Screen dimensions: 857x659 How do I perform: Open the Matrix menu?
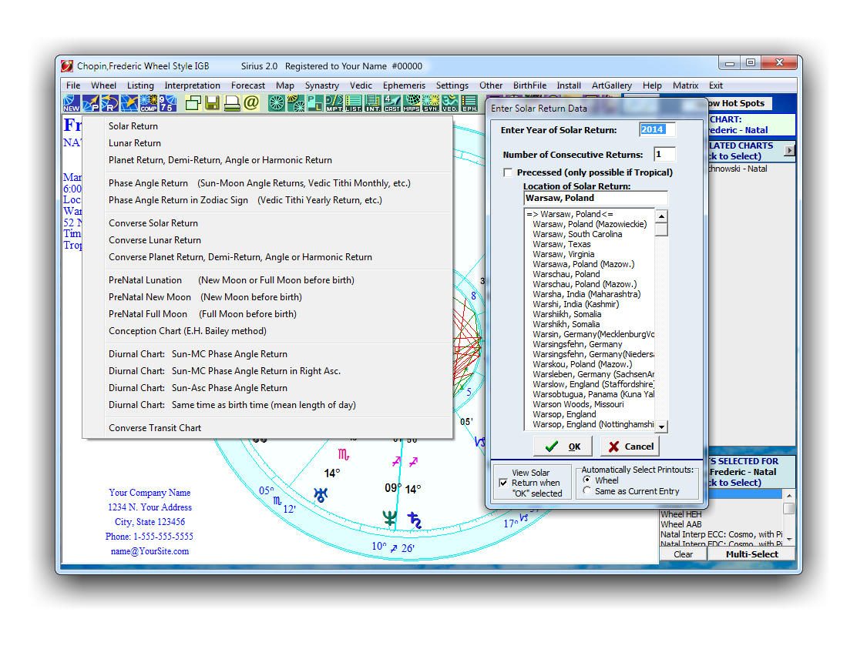point(685,85)
